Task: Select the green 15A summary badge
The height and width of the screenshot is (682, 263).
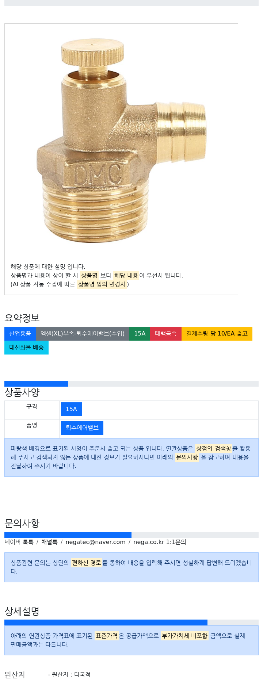Action: pyautogui.click(x=140, y=334)
